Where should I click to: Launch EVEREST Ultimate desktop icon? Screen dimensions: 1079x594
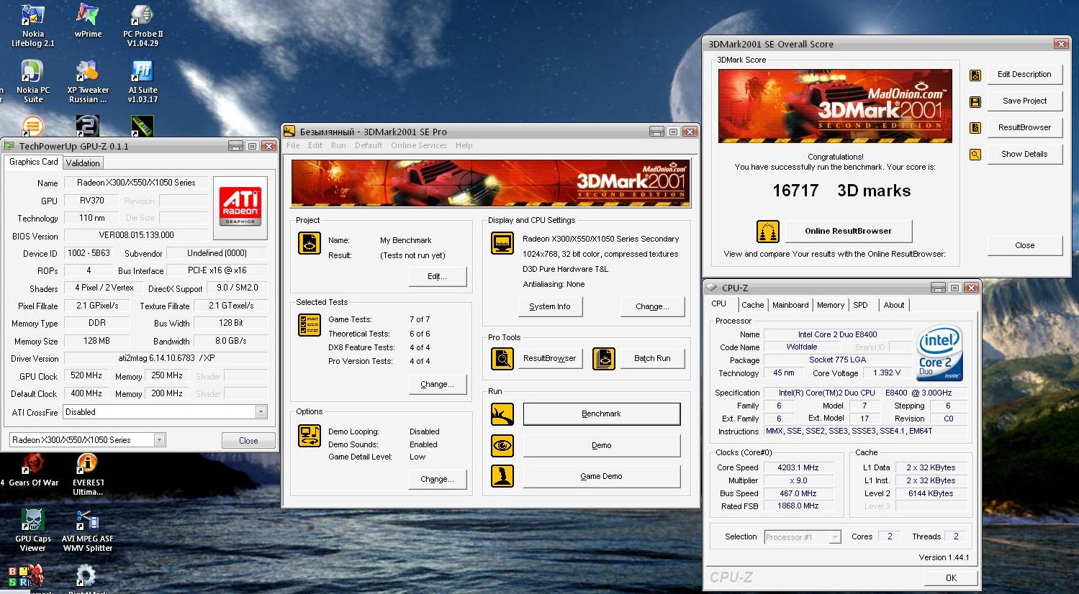click(x=88, y=475)
